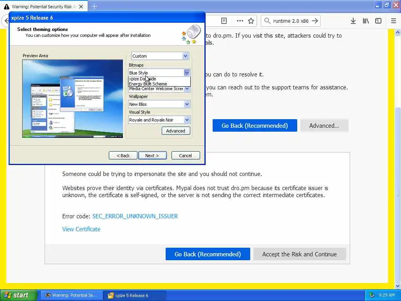Click the lower Go Back (Recommended) button
Screen dimensions: 401x301
point(208,254)
